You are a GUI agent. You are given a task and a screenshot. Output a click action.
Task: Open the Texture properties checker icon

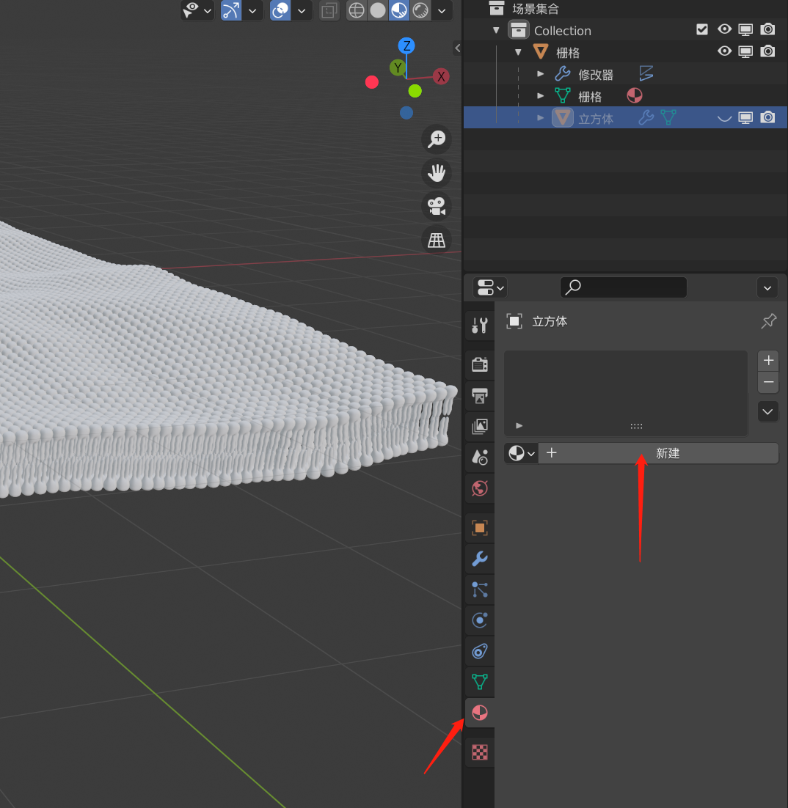[480, 752]
